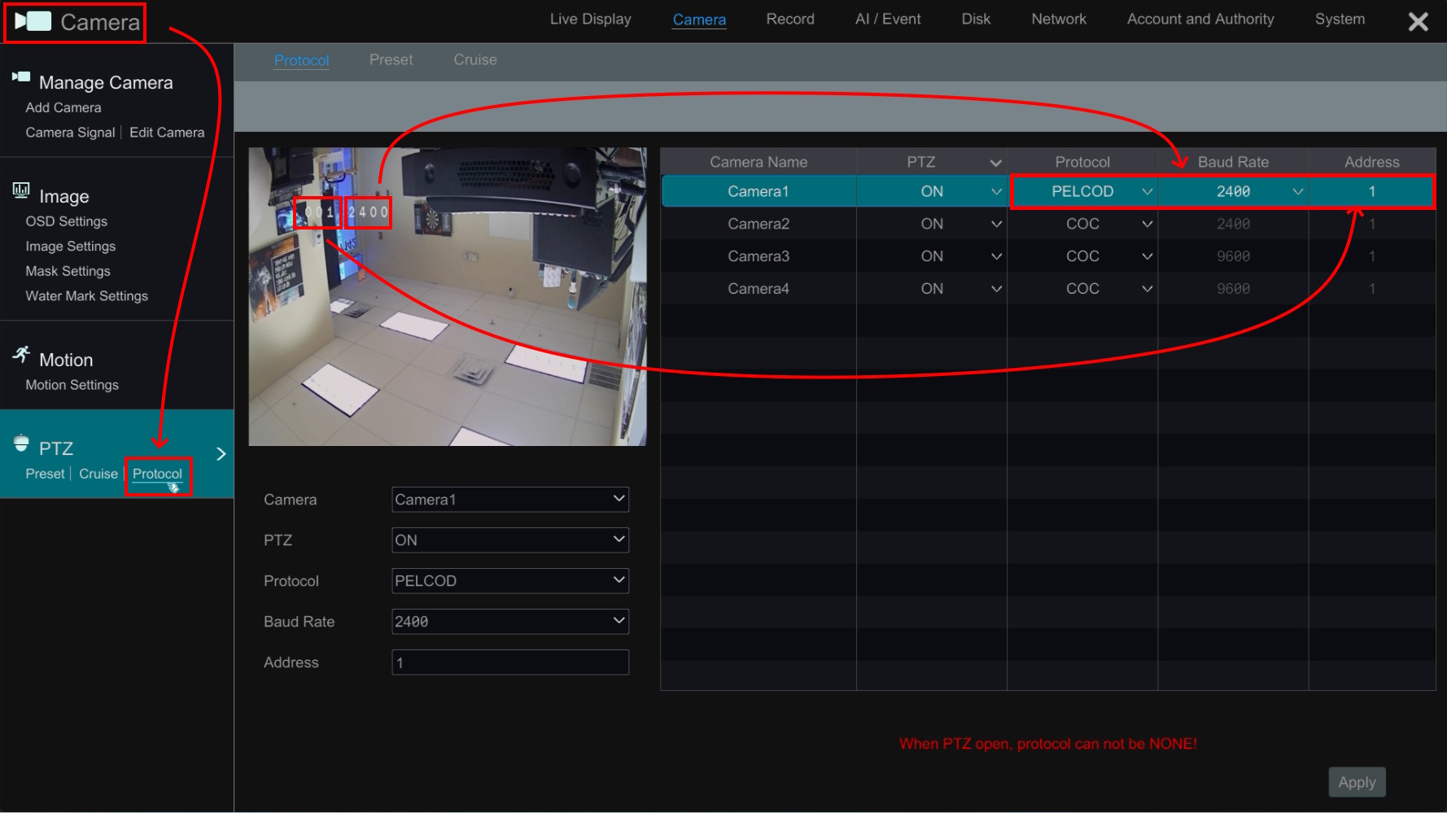
Task: Switch to the Preset tab
Action: click(x=391, y=60)
